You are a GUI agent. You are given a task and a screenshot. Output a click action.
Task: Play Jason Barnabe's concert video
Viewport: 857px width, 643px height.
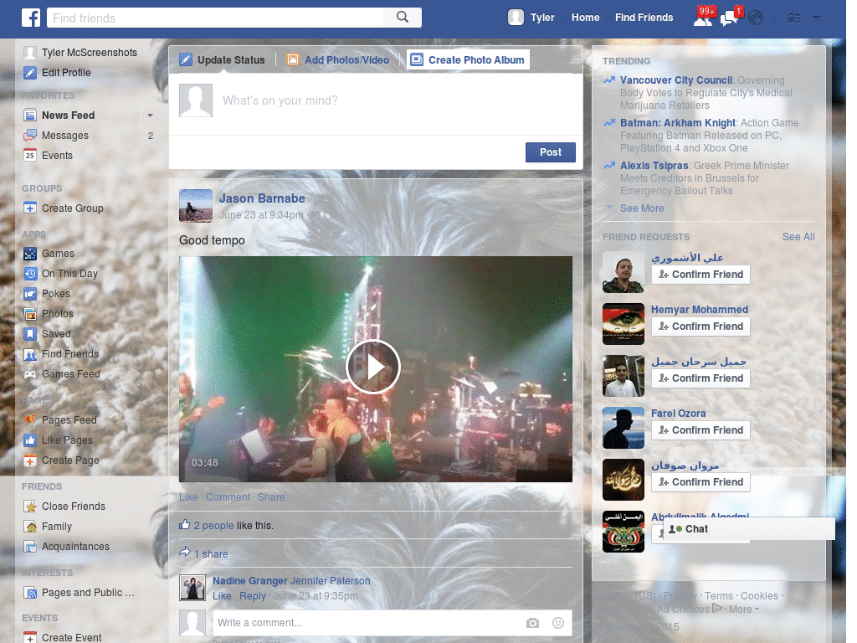pos(374,367)
